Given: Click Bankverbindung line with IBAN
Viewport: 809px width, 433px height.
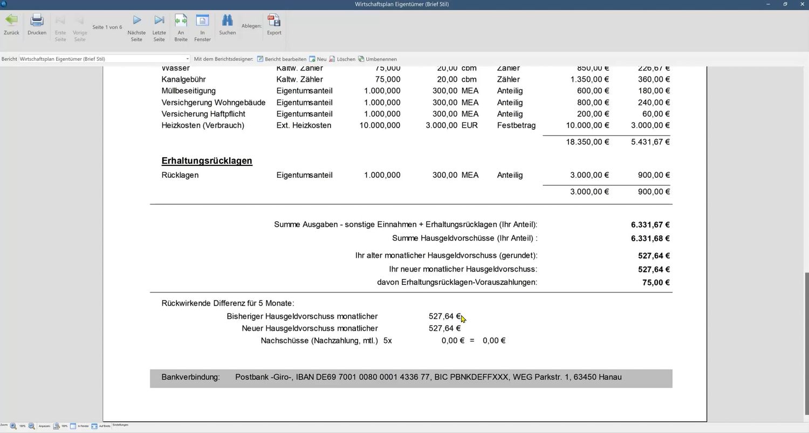Looking at the screenshot, I should click(x=411, y=378).
